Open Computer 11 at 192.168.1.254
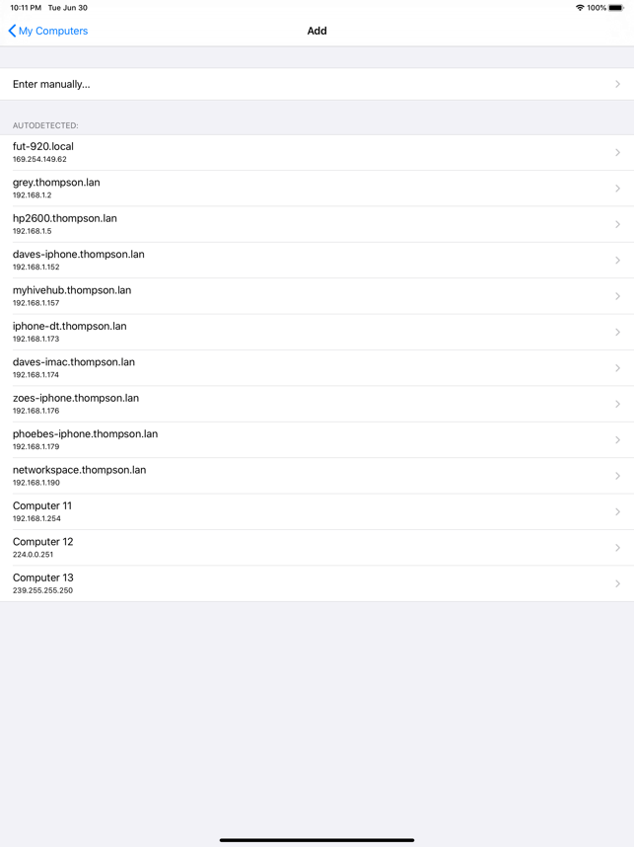 tap(317, 511)
